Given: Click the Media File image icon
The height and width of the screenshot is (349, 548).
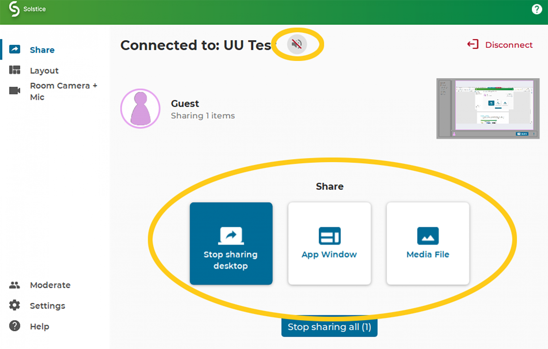Looking at the screenshot, I should pyautogui.click(x=428, y=236).
